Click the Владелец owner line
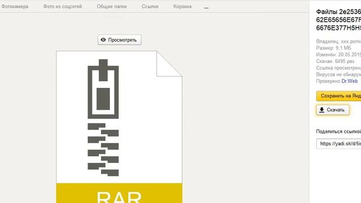 (x=338, y=41)
